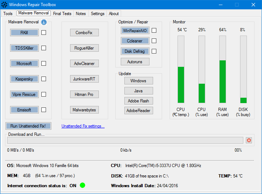Click the Windows Install Date "24/04/2016"

point(167,186)
